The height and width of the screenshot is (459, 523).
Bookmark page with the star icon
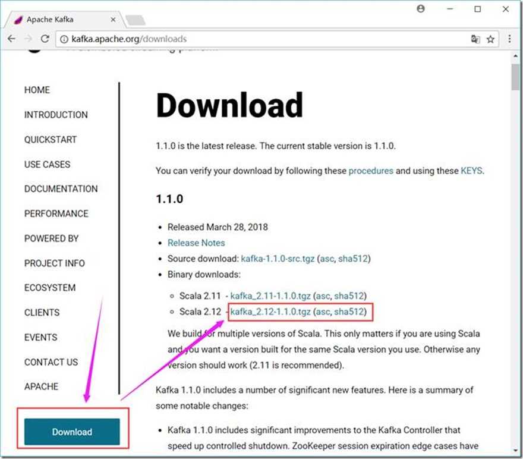490,39
